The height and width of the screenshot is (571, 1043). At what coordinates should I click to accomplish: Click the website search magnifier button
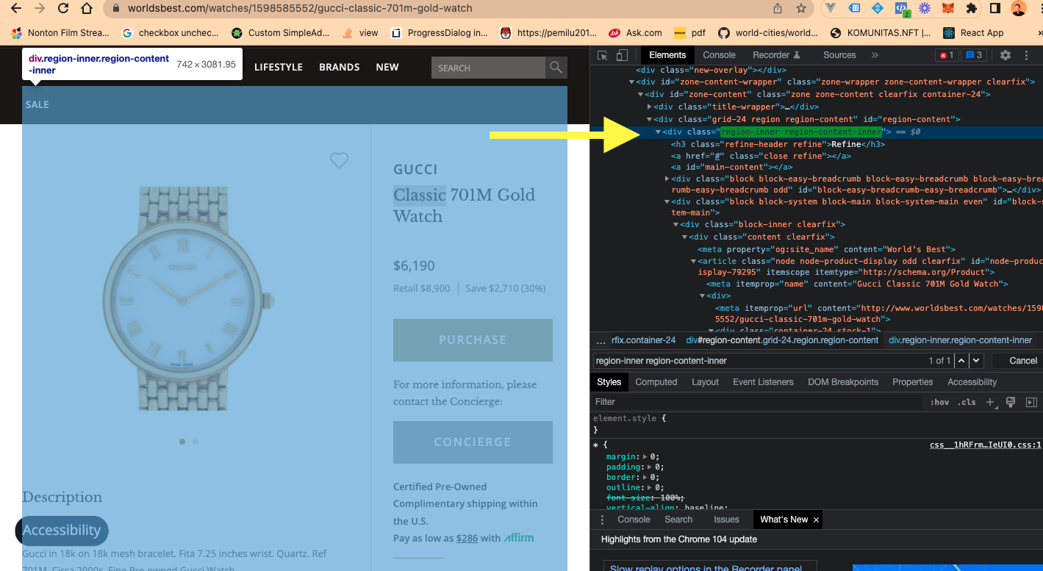[556, 68]
